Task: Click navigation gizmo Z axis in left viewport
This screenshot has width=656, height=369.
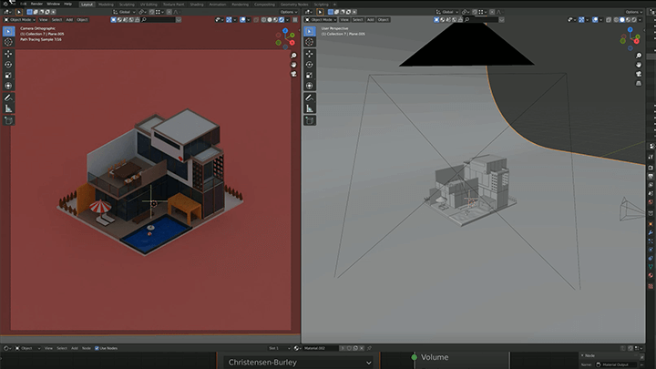Action: pos(285,31)
